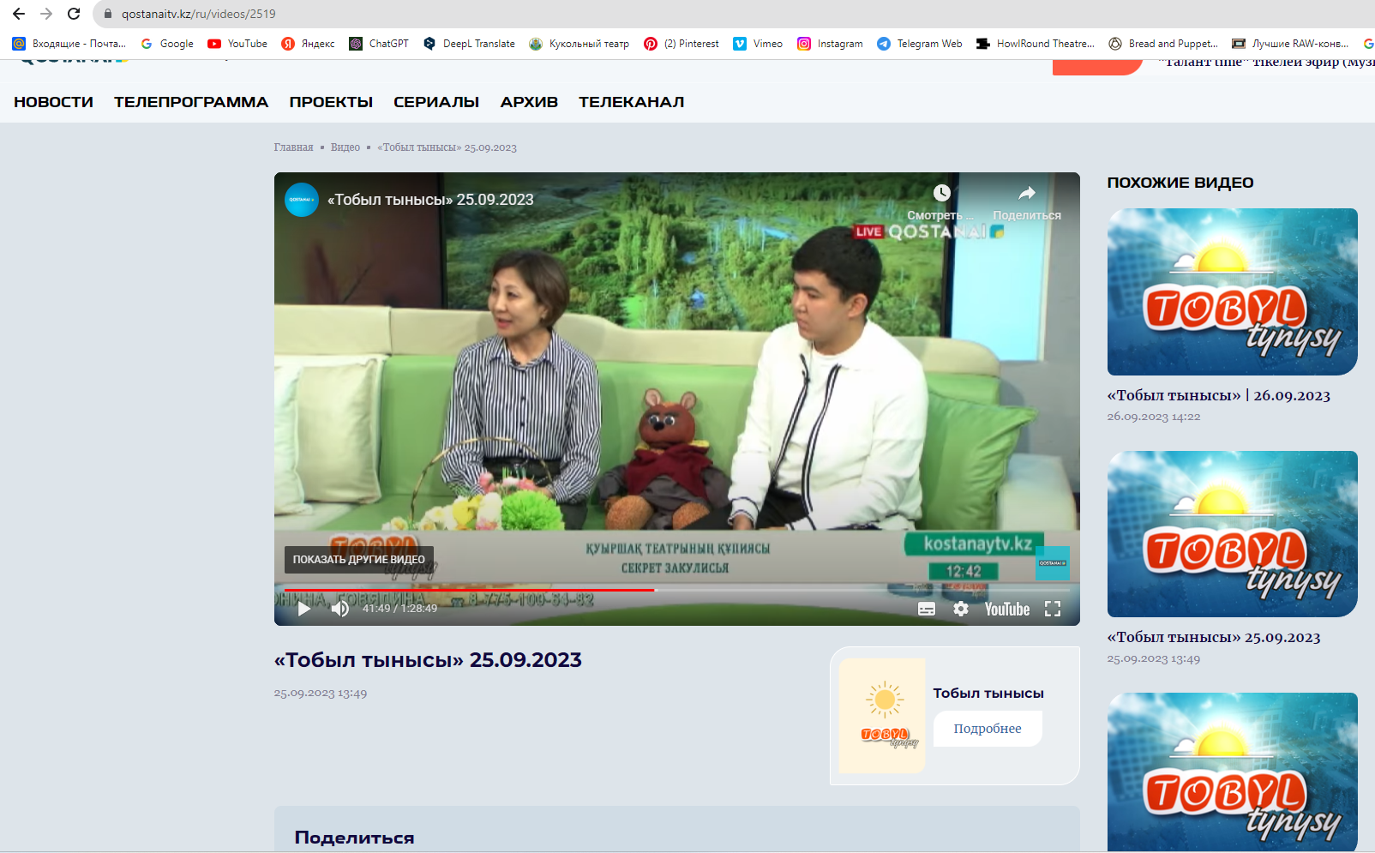Screen dimensions: 1375x853
Task: Click the address bar URL qostanaitv.kz
Action: (x=198, y=14)
